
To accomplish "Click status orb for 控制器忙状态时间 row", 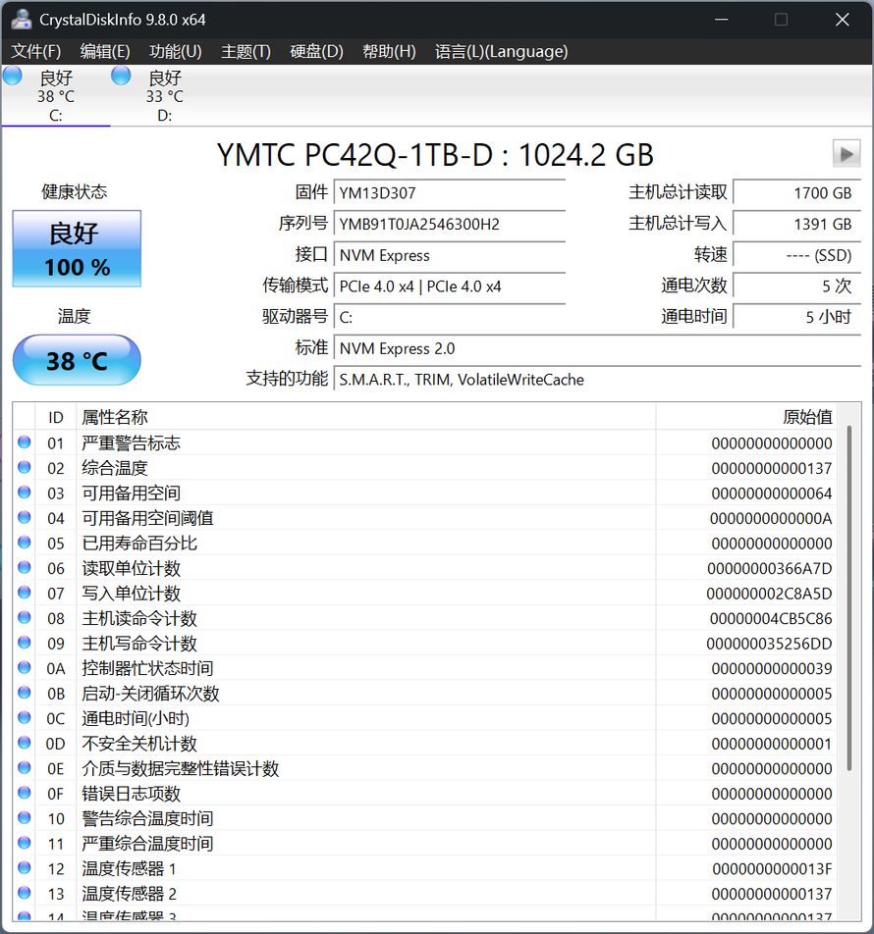I will (24, 668).
